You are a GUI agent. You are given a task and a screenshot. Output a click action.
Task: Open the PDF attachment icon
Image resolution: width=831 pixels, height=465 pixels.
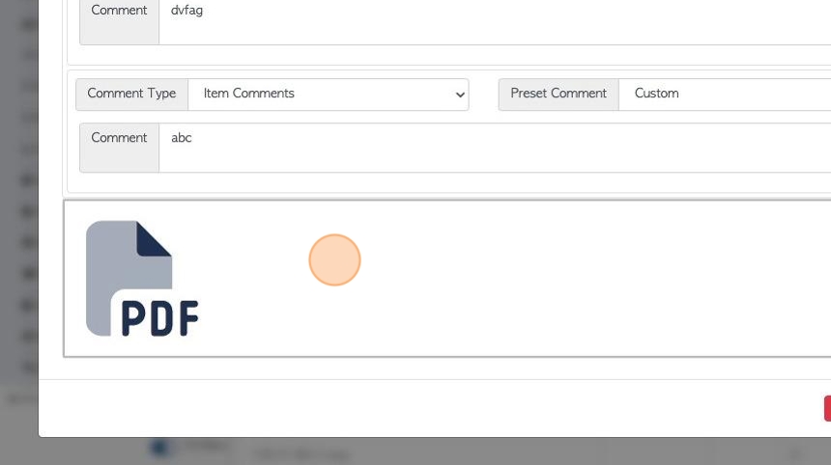(x=142, y=279)
